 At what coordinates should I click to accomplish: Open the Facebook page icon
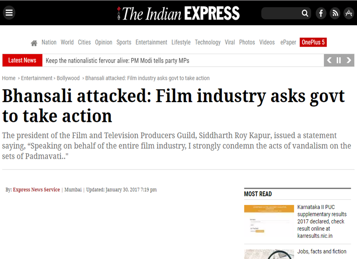[321, 13]
